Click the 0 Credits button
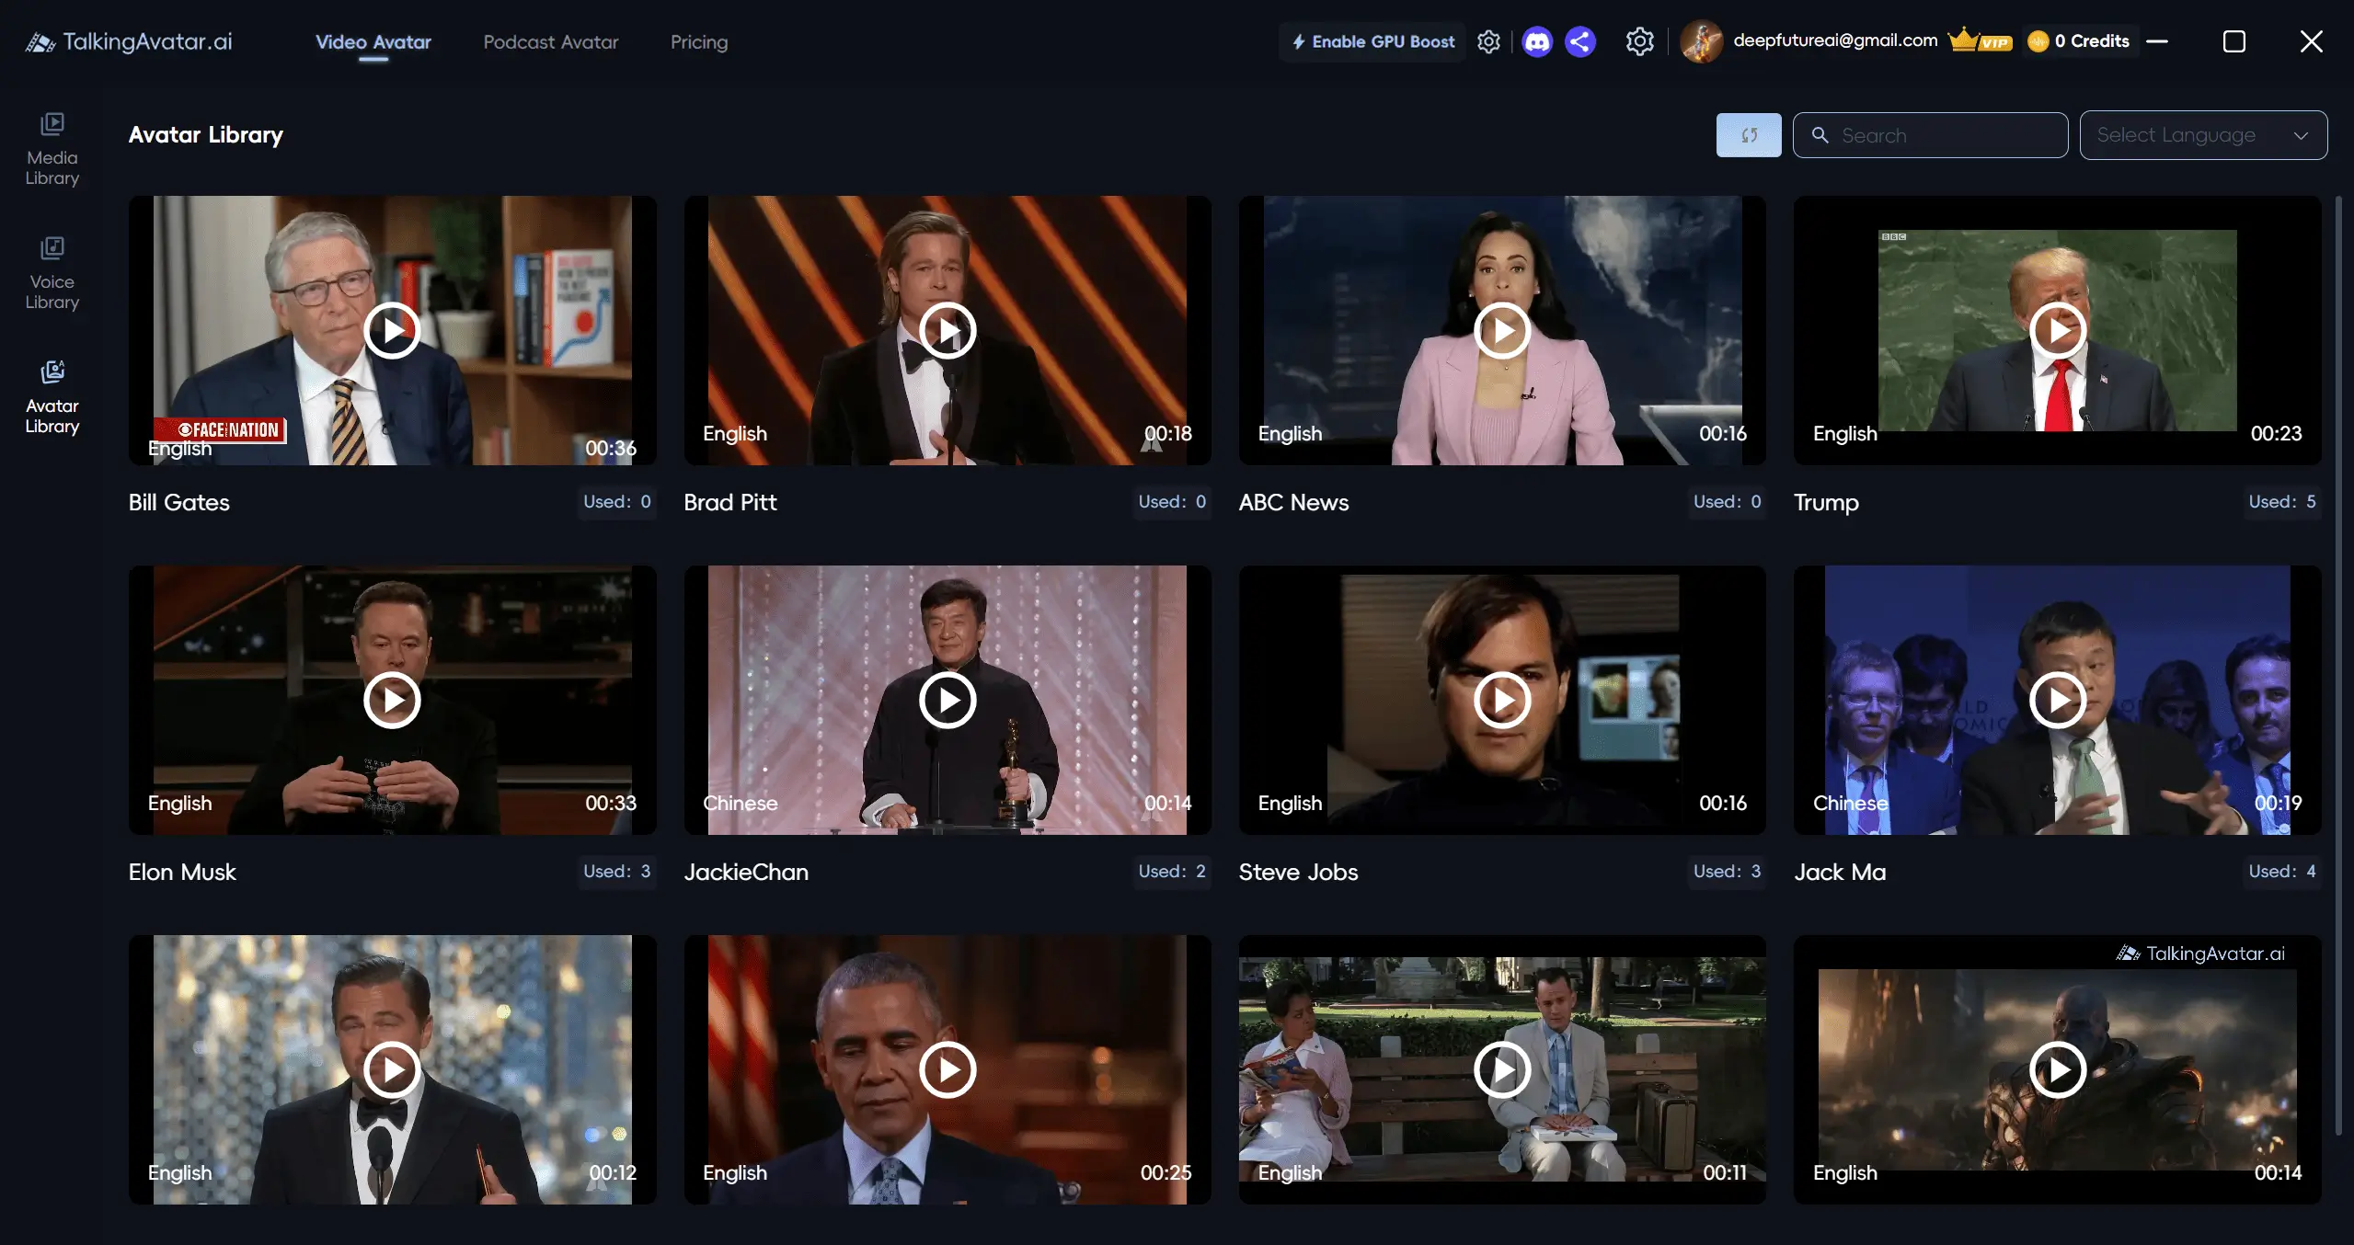Screen dimensions: 2354x1245 (2079, 41)
